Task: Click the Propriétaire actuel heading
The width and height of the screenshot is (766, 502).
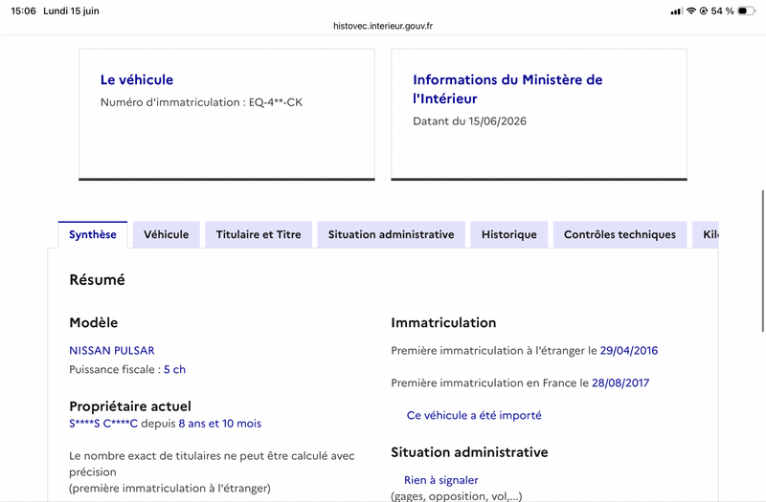Action: pos(130,406)
